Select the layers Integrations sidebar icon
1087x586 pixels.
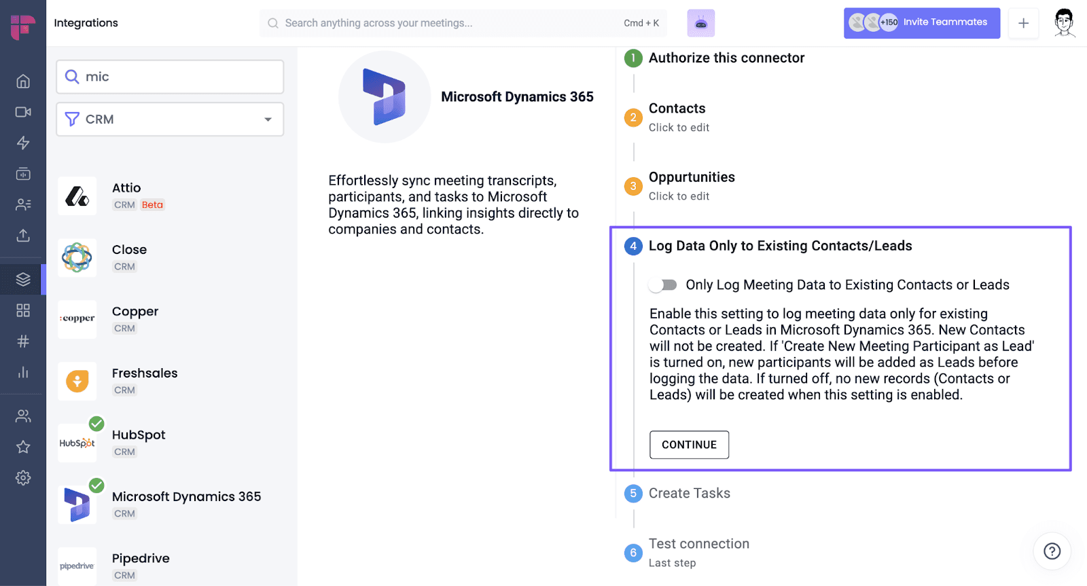click(x=23, y=279)
